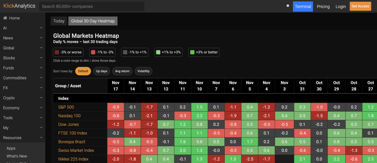Open the Nikkei 225 Index row link
Viewport: 377px width, 163px height.
pyautogui.click(x=73, y=159)
